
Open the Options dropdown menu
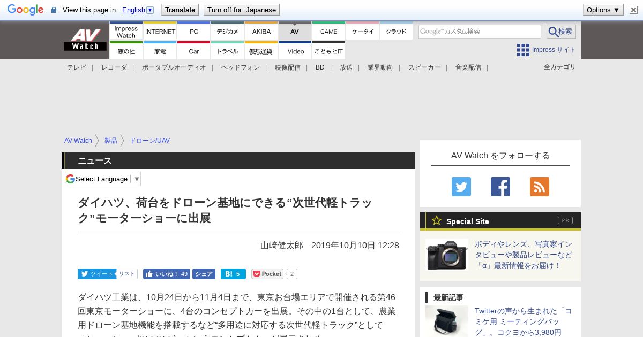click(603, 10)
